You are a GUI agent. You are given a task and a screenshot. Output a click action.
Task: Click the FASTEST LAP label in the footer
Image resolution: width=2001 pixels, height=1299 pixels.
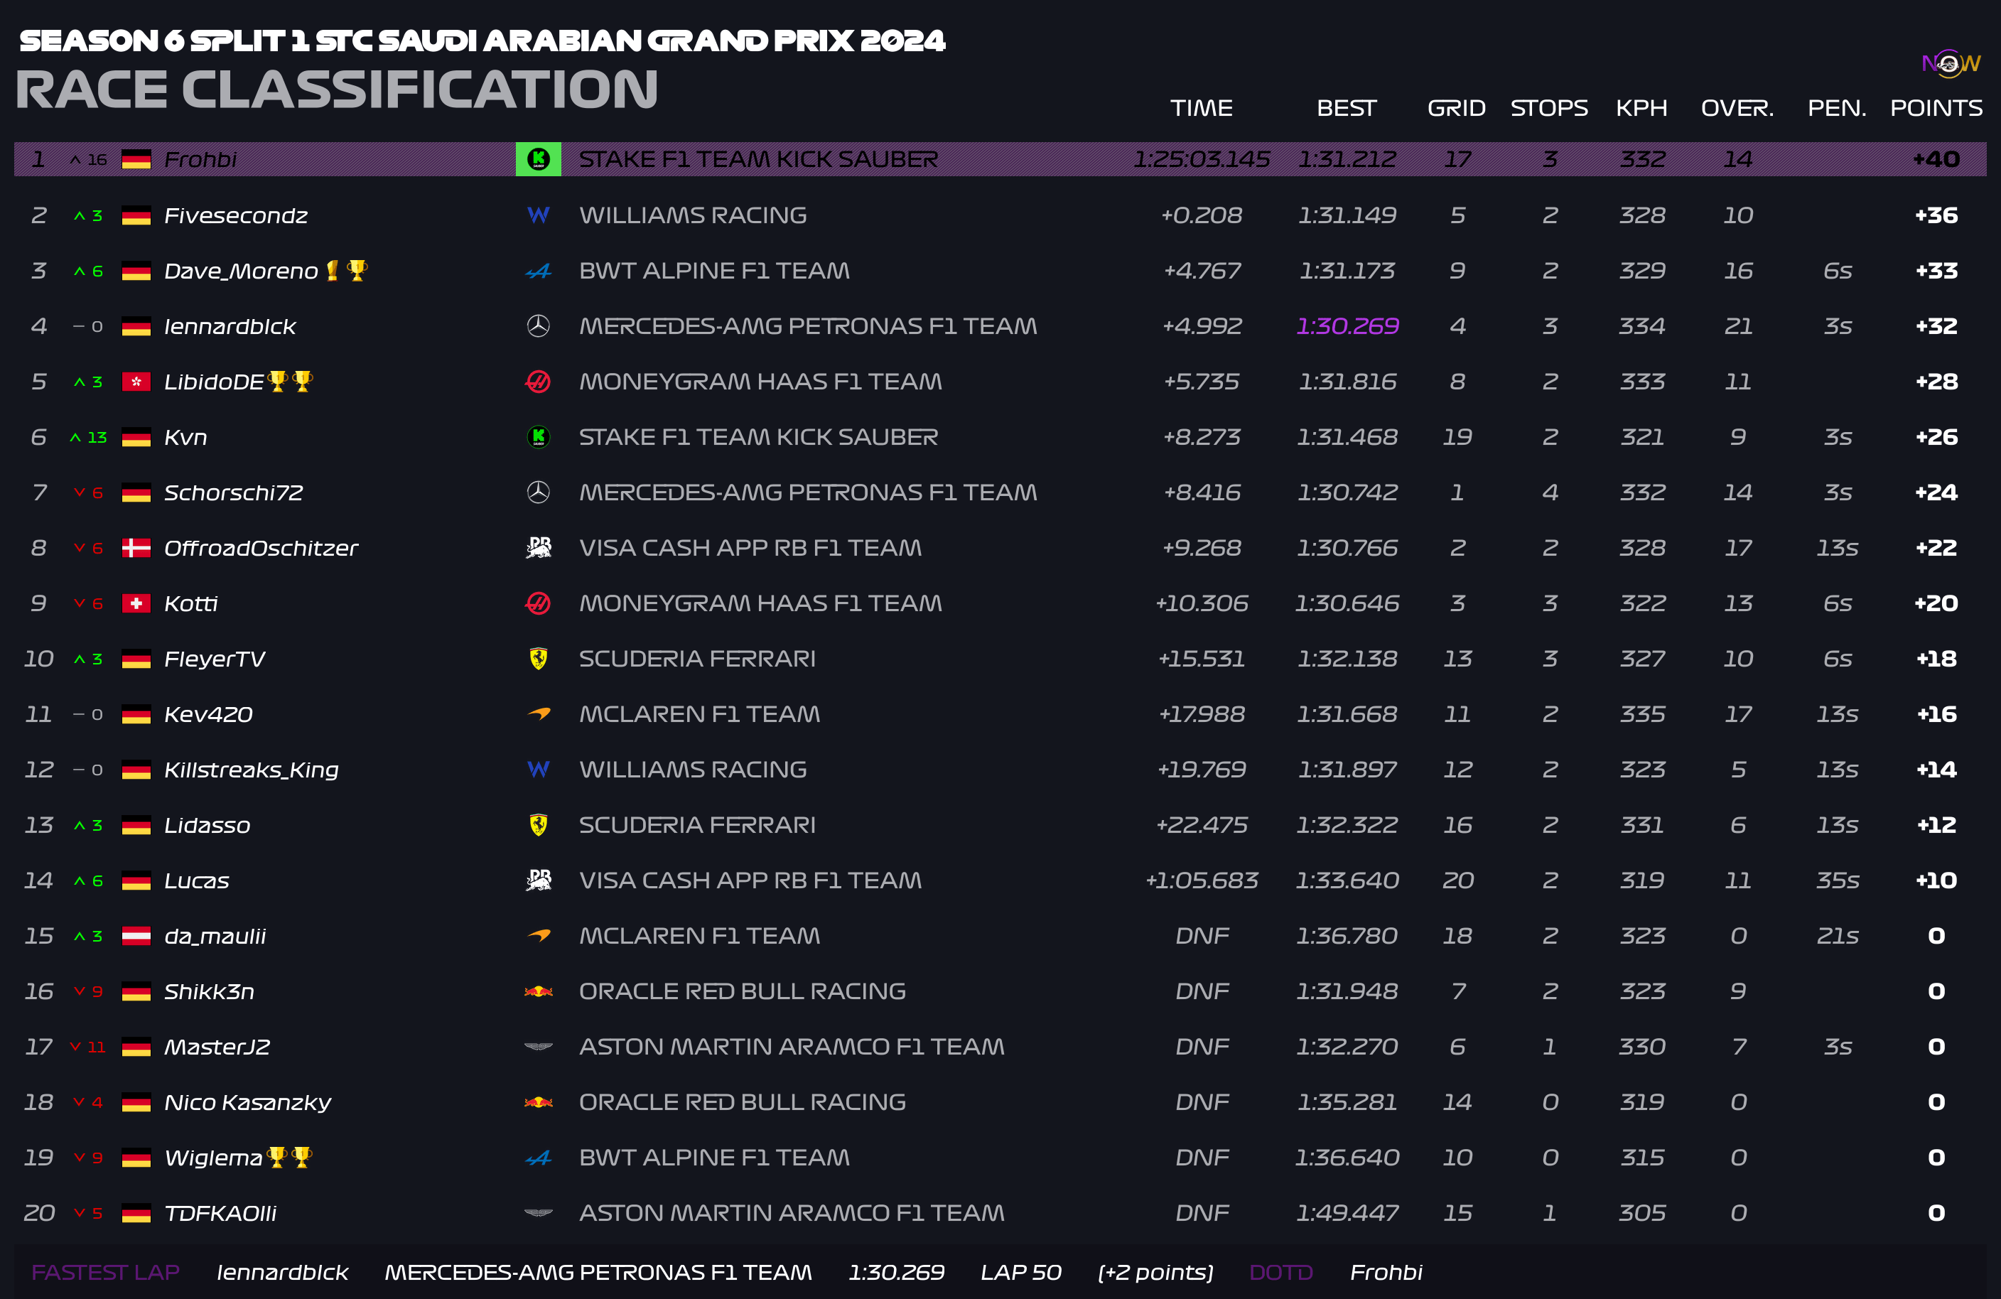coord(105,1272)
